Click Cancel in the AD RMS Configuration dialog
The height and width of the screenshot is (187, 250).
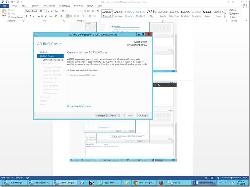[x=143, y=116]
